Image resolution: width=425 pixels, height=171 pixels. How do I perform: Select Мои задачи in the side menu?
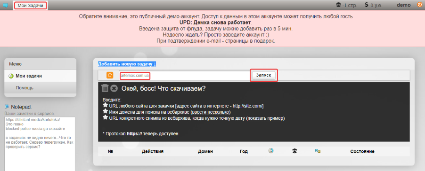(41, 76)
